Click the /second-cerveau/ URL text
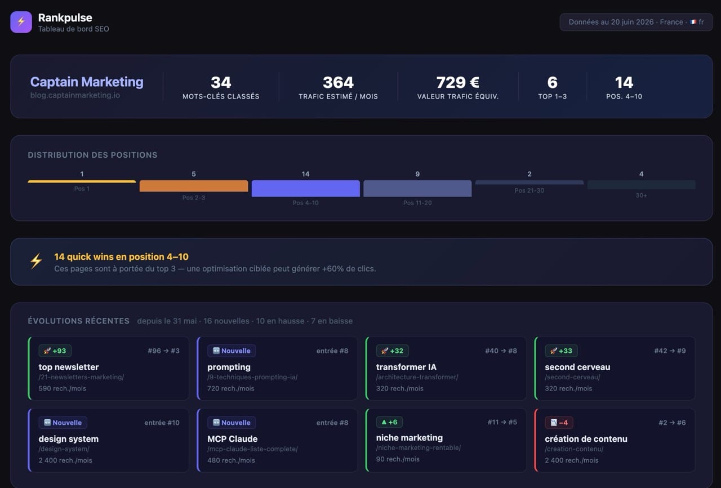 (x=573, y=377)
